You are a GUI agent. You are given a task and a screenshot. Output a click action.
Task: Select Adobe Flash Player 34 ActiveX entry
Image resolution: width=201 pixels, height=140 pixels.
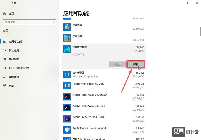[x=90, y=95]
